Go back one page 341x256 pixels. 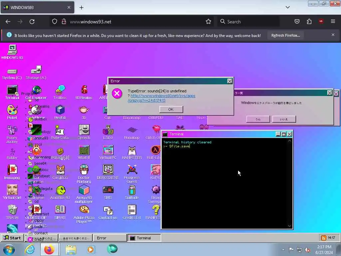[x=8, y=22]
